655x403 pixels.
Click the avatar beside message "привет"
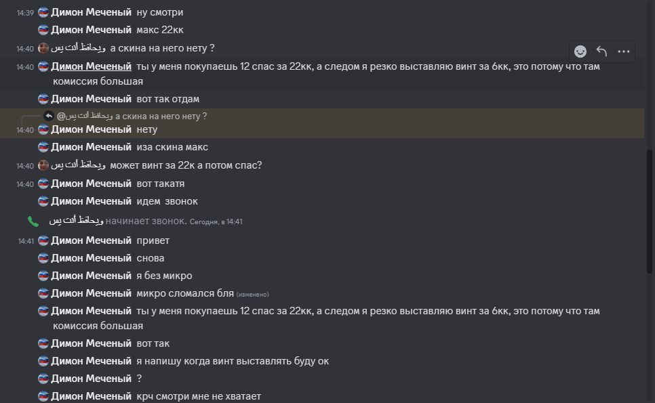tap(43, 240)
